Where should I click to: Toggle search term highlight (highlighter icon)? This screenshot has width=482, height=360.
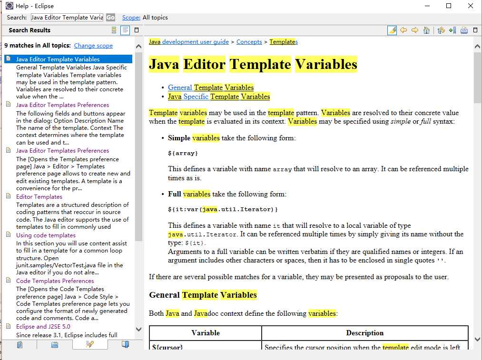[392, 30]
